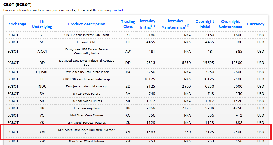Click intraday maintenance value 6250
This screenshot has height=145, width=273.
tap(186, 63)
